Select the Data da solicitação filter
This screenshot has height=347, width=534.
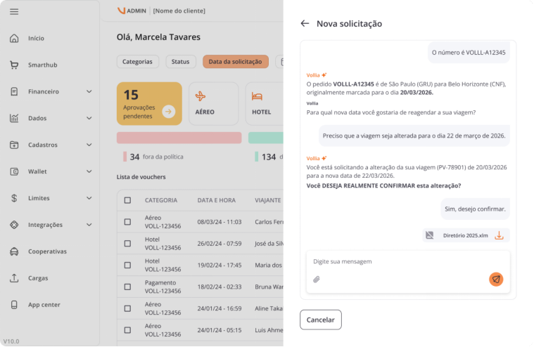(236, 62)
